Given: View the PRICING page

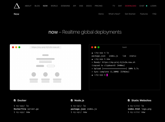Looking at the screenshot, I should pos(98,6).
